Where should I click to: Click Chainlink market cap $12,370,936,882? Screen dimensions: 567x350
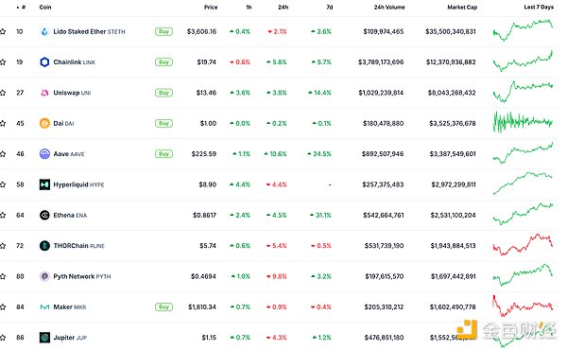tap(451, 62)
